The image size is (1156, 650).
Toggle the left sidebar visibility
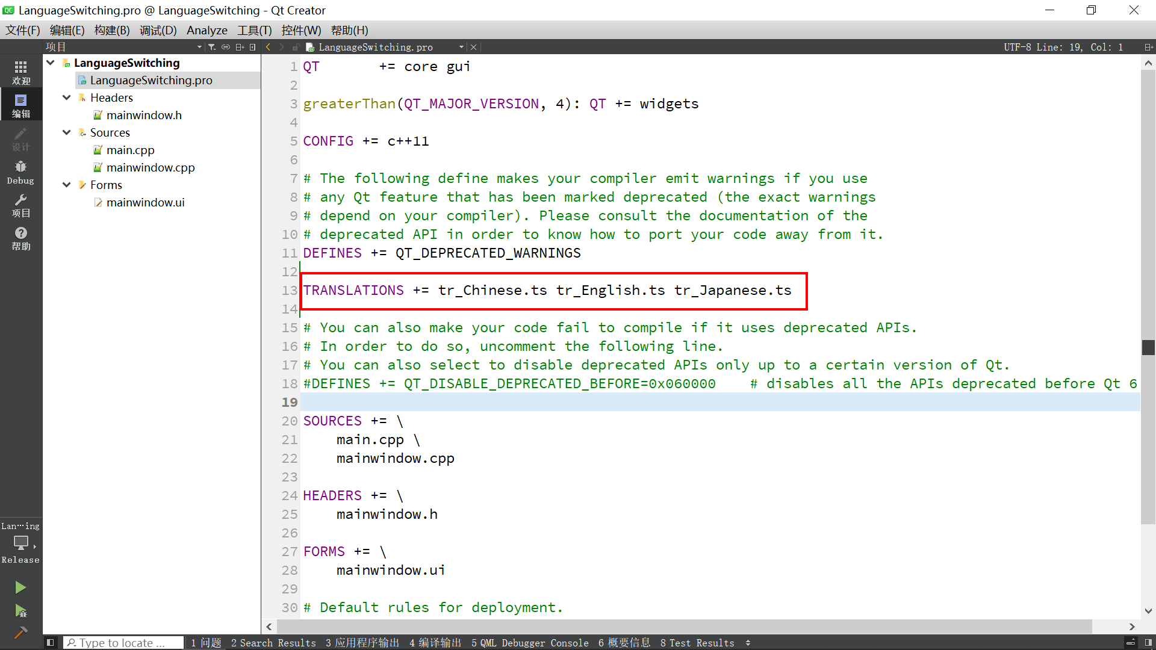(51, 643)
